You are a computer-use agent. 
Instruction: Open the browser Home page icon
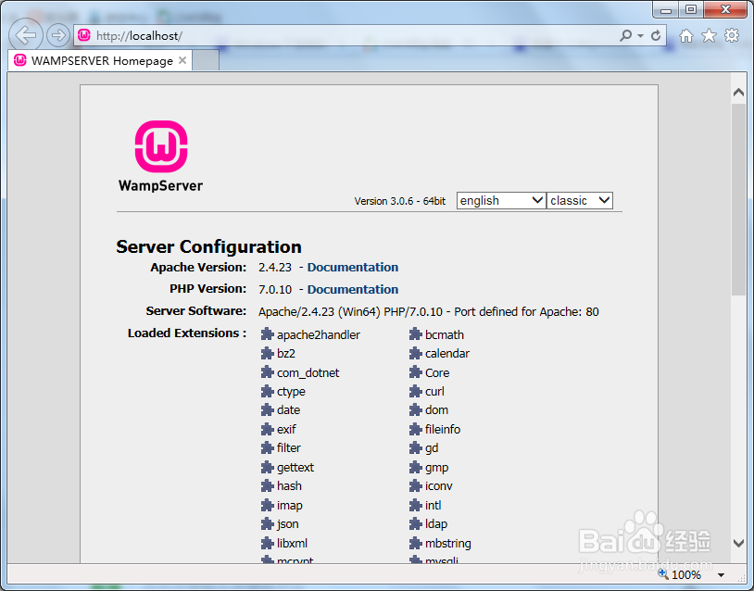point(686,35)
